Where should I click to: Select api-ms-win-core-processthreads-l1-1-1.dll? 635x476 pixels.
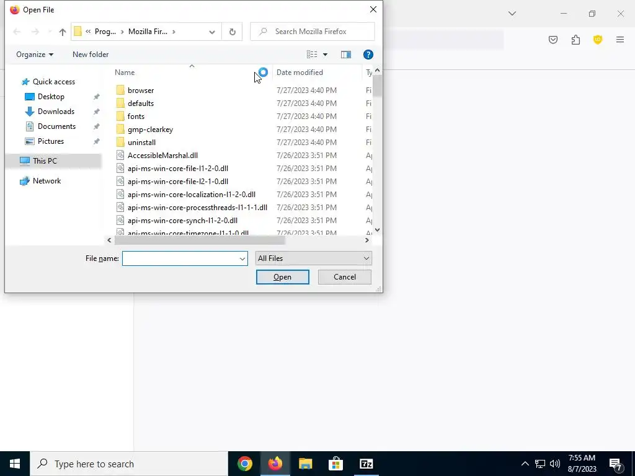(197, 207)
